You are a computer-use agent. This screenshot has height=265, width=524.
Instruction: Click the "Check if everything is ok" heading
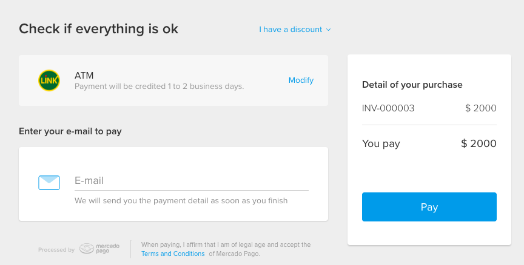98,28
